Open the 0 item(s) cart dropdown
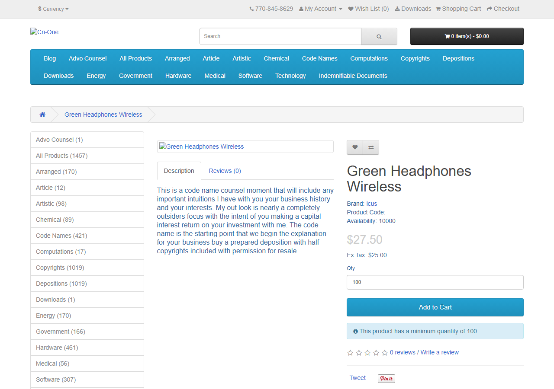The width and height of the screenshot is (554, 389). [x=467, y=36]
